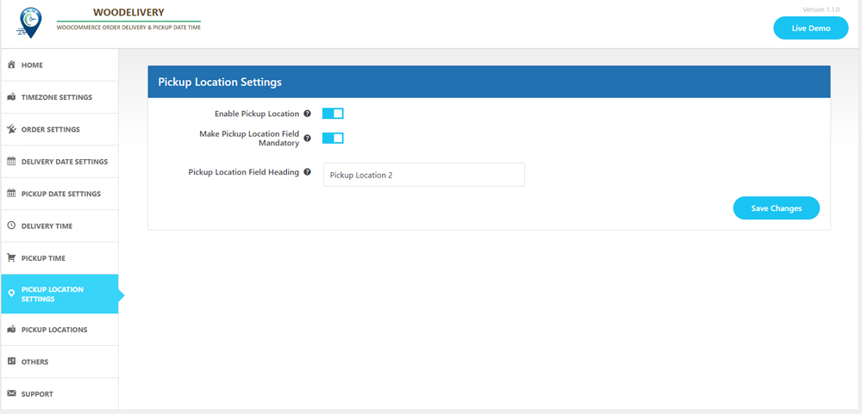862x414 pixels.
Task: Go to Pickup Date Settings
Action: [61, 194]
